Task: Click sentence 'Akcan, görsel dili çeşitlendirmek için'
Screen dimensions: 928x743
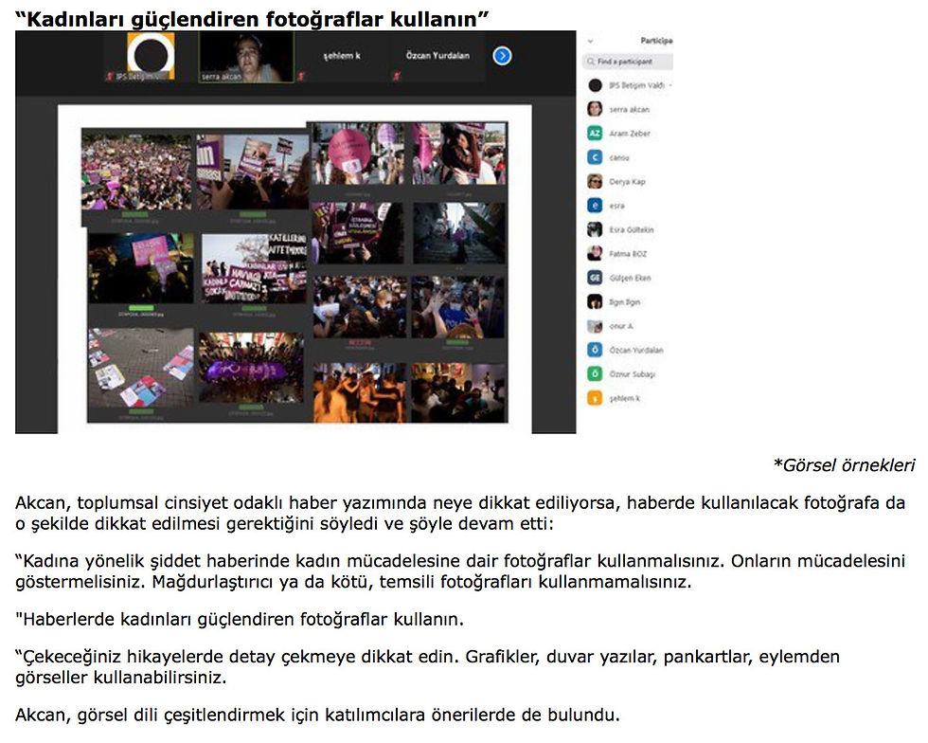Action: coord(317,715)
